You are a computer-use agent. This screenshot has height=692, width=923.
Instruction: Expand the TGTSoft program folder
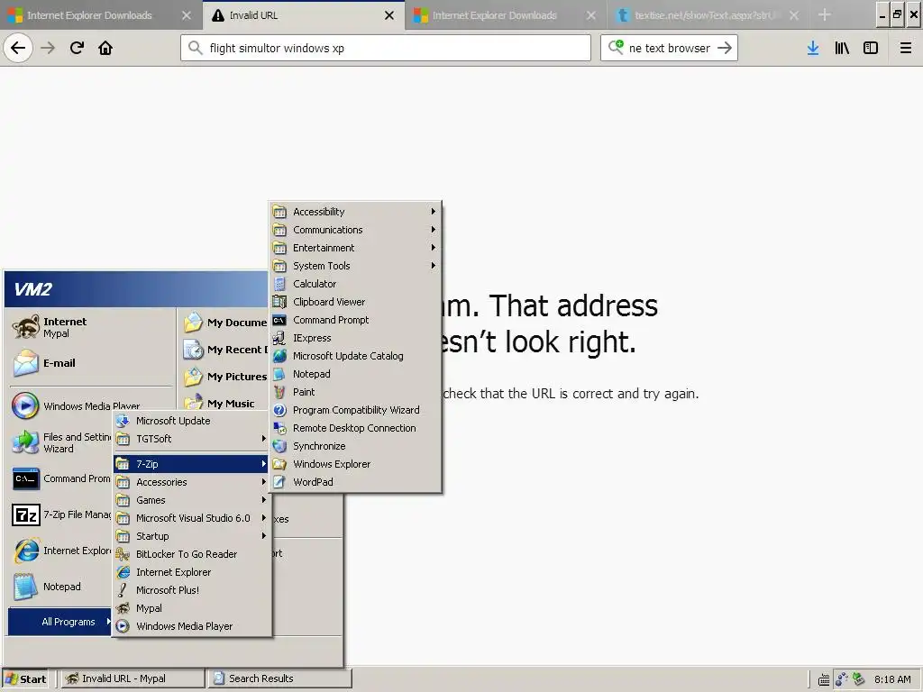[x=192, y=439]
